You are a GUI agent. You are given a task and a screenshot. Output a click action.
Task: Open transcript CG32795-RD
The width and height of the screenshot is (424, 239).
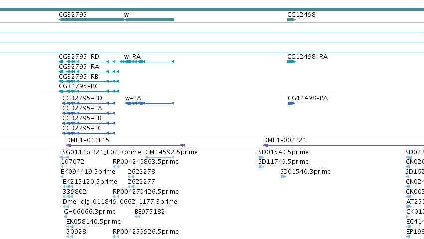click(79, 57)
